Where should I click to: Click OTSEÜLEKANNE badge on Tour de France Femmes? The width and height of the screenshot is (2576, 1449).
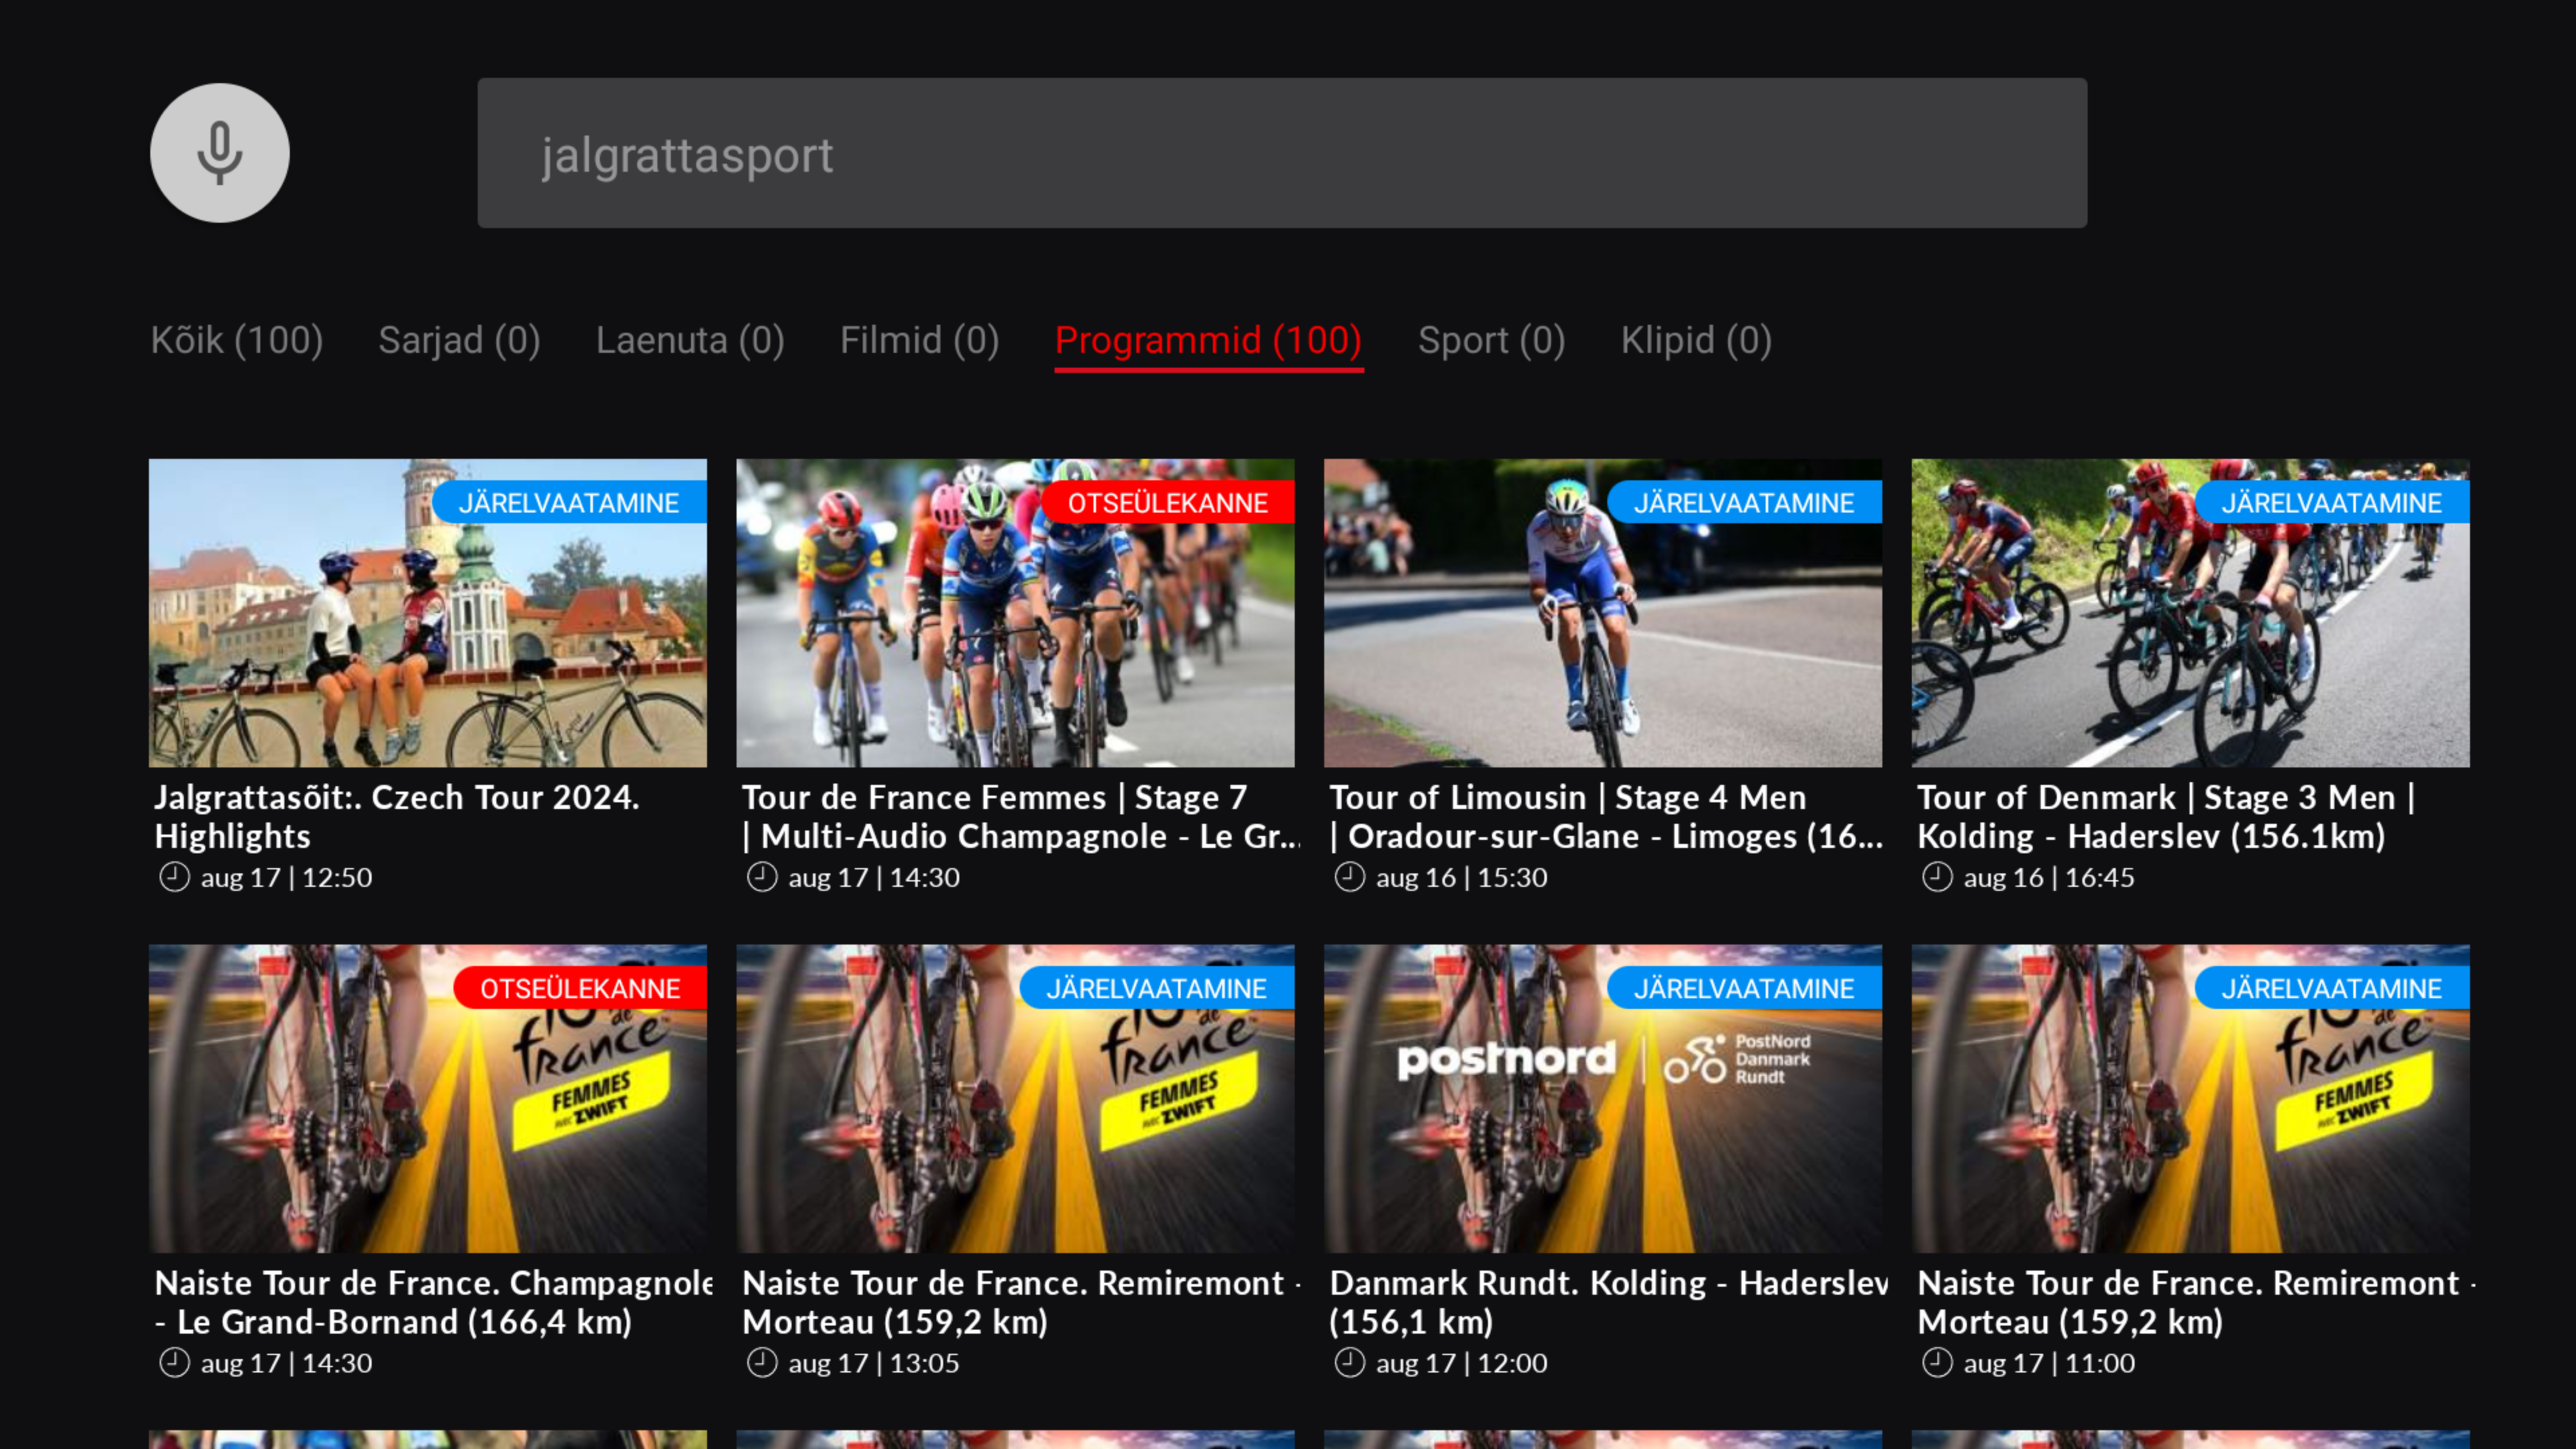1167,502
